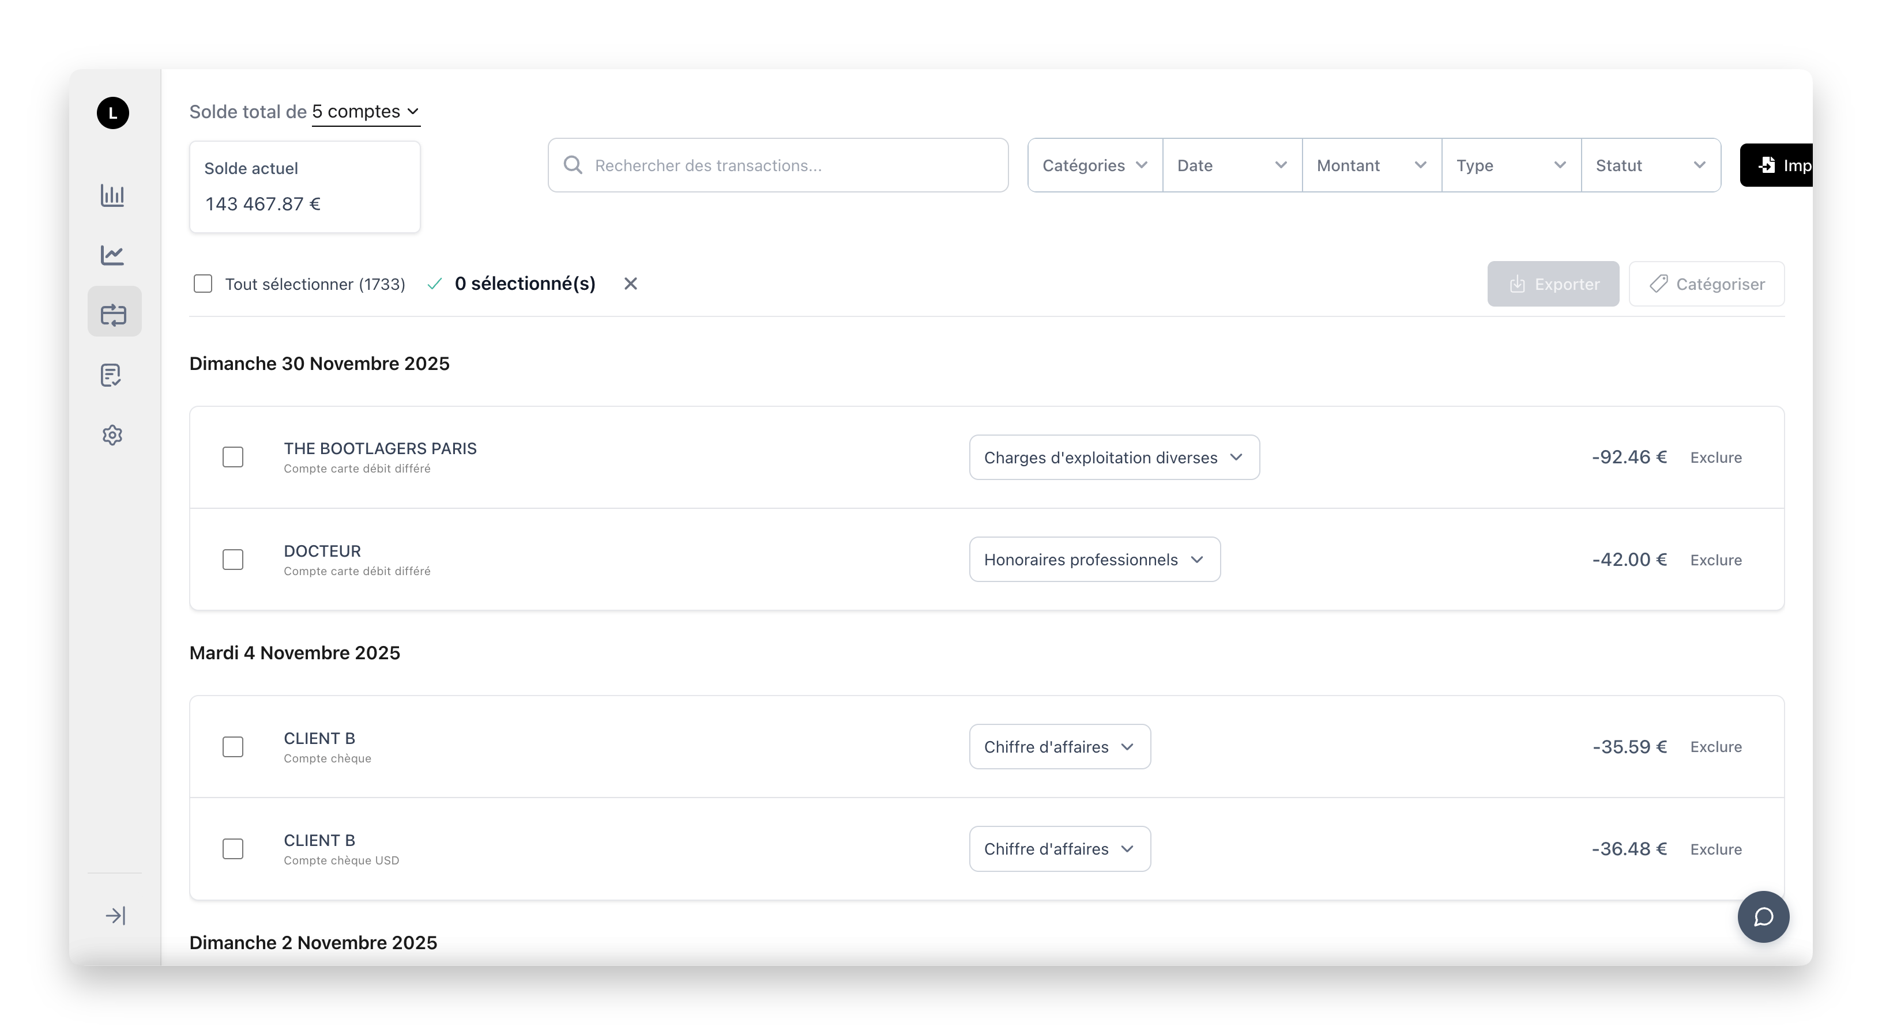Open the Statut filter
1882x1035 pixels.
[x=1650, y=165]
